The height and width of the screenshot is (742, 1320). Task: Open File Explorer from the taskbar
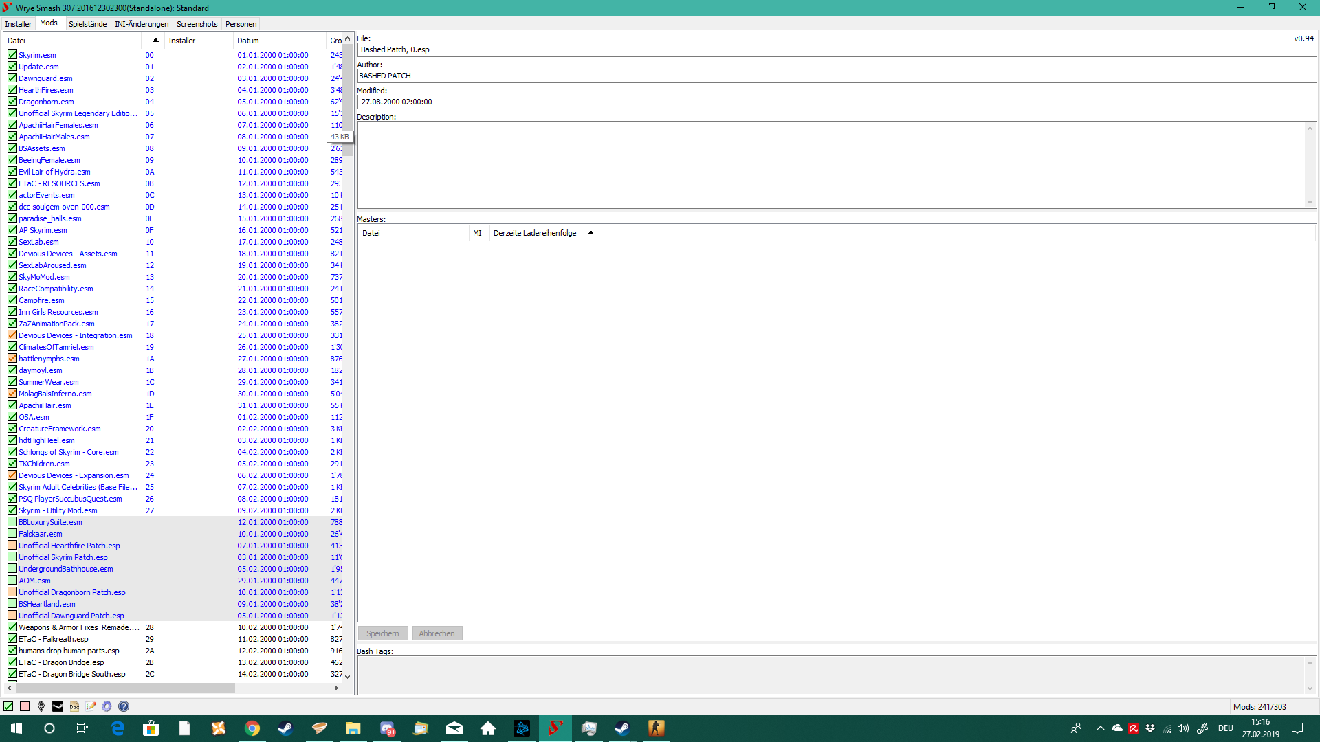coord(353,728)
